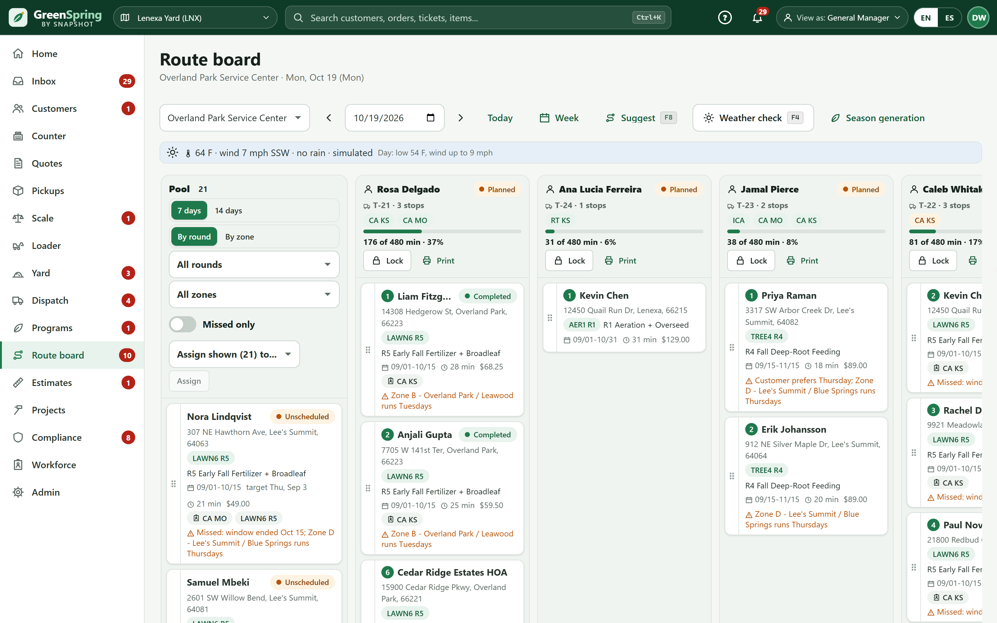
Task: Group pool By round
Action: 194,236
